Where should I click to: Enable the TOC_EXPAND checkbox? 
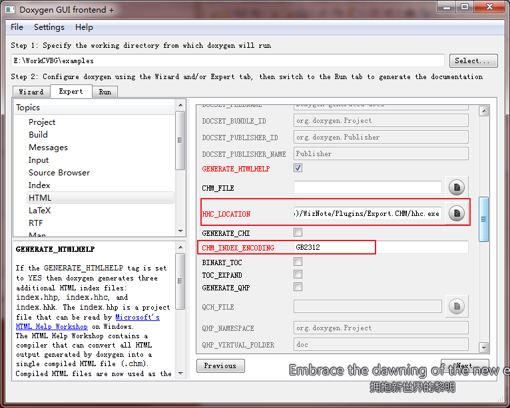[x=298, y=274]
